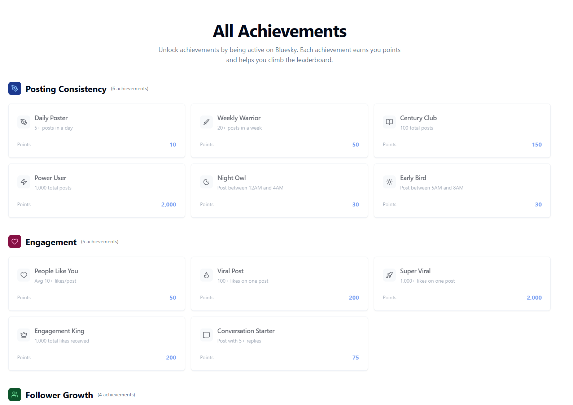Click the "1,000 total posts" description
573x405 pixels.
coord(53,188)
